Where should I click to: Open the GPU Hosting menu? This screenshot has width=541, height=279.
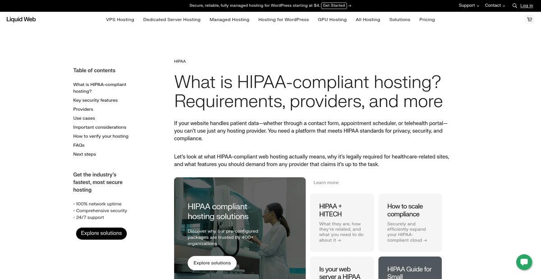tap(332, 20)
